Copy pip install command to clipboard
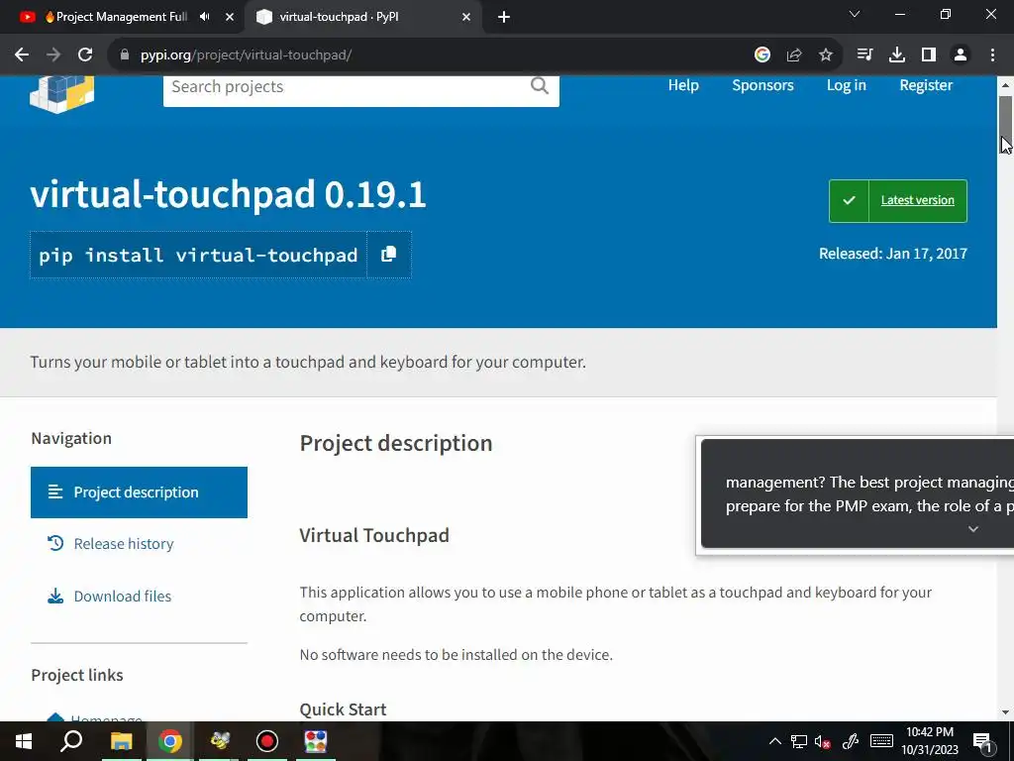The height and width of the screenshot is (761, 1014). (388, 255)
